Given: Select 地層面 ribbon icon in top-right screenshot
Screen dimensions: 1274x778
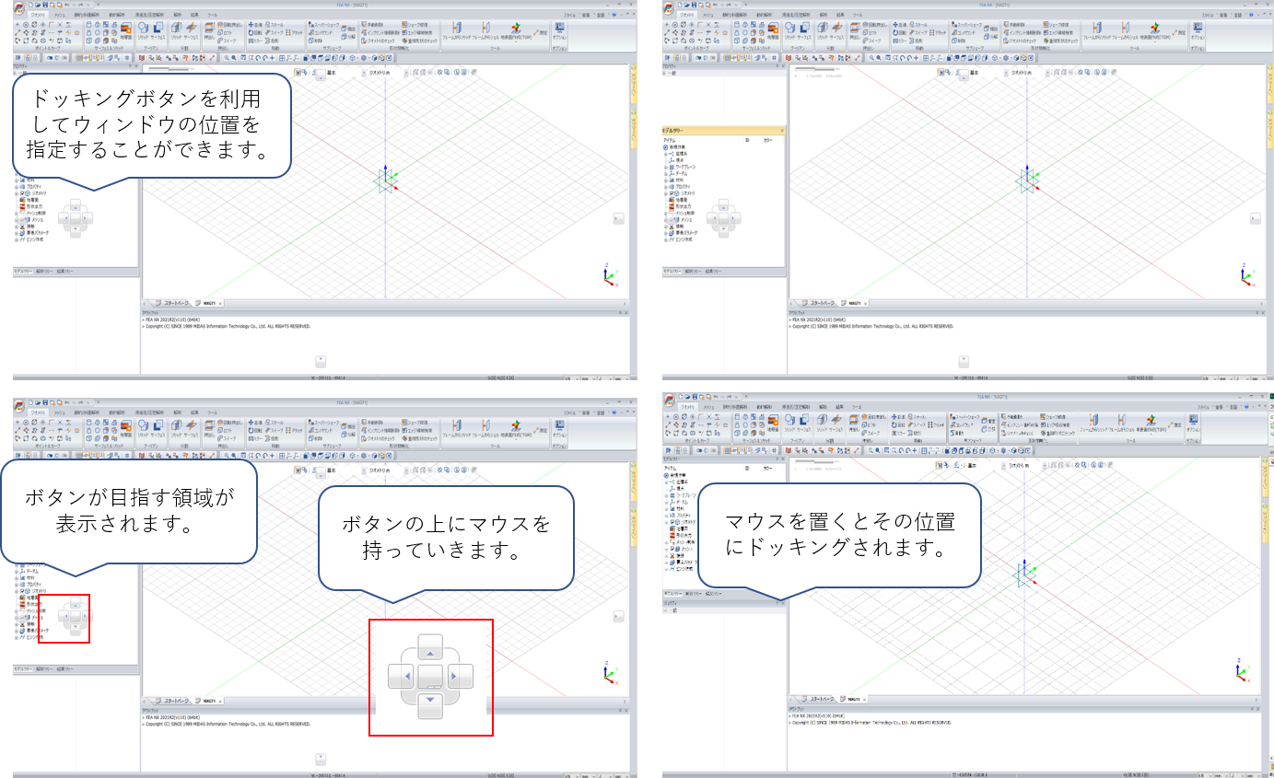Looking at the screenshot, I should pyautogui.click(x=771, y=30).
